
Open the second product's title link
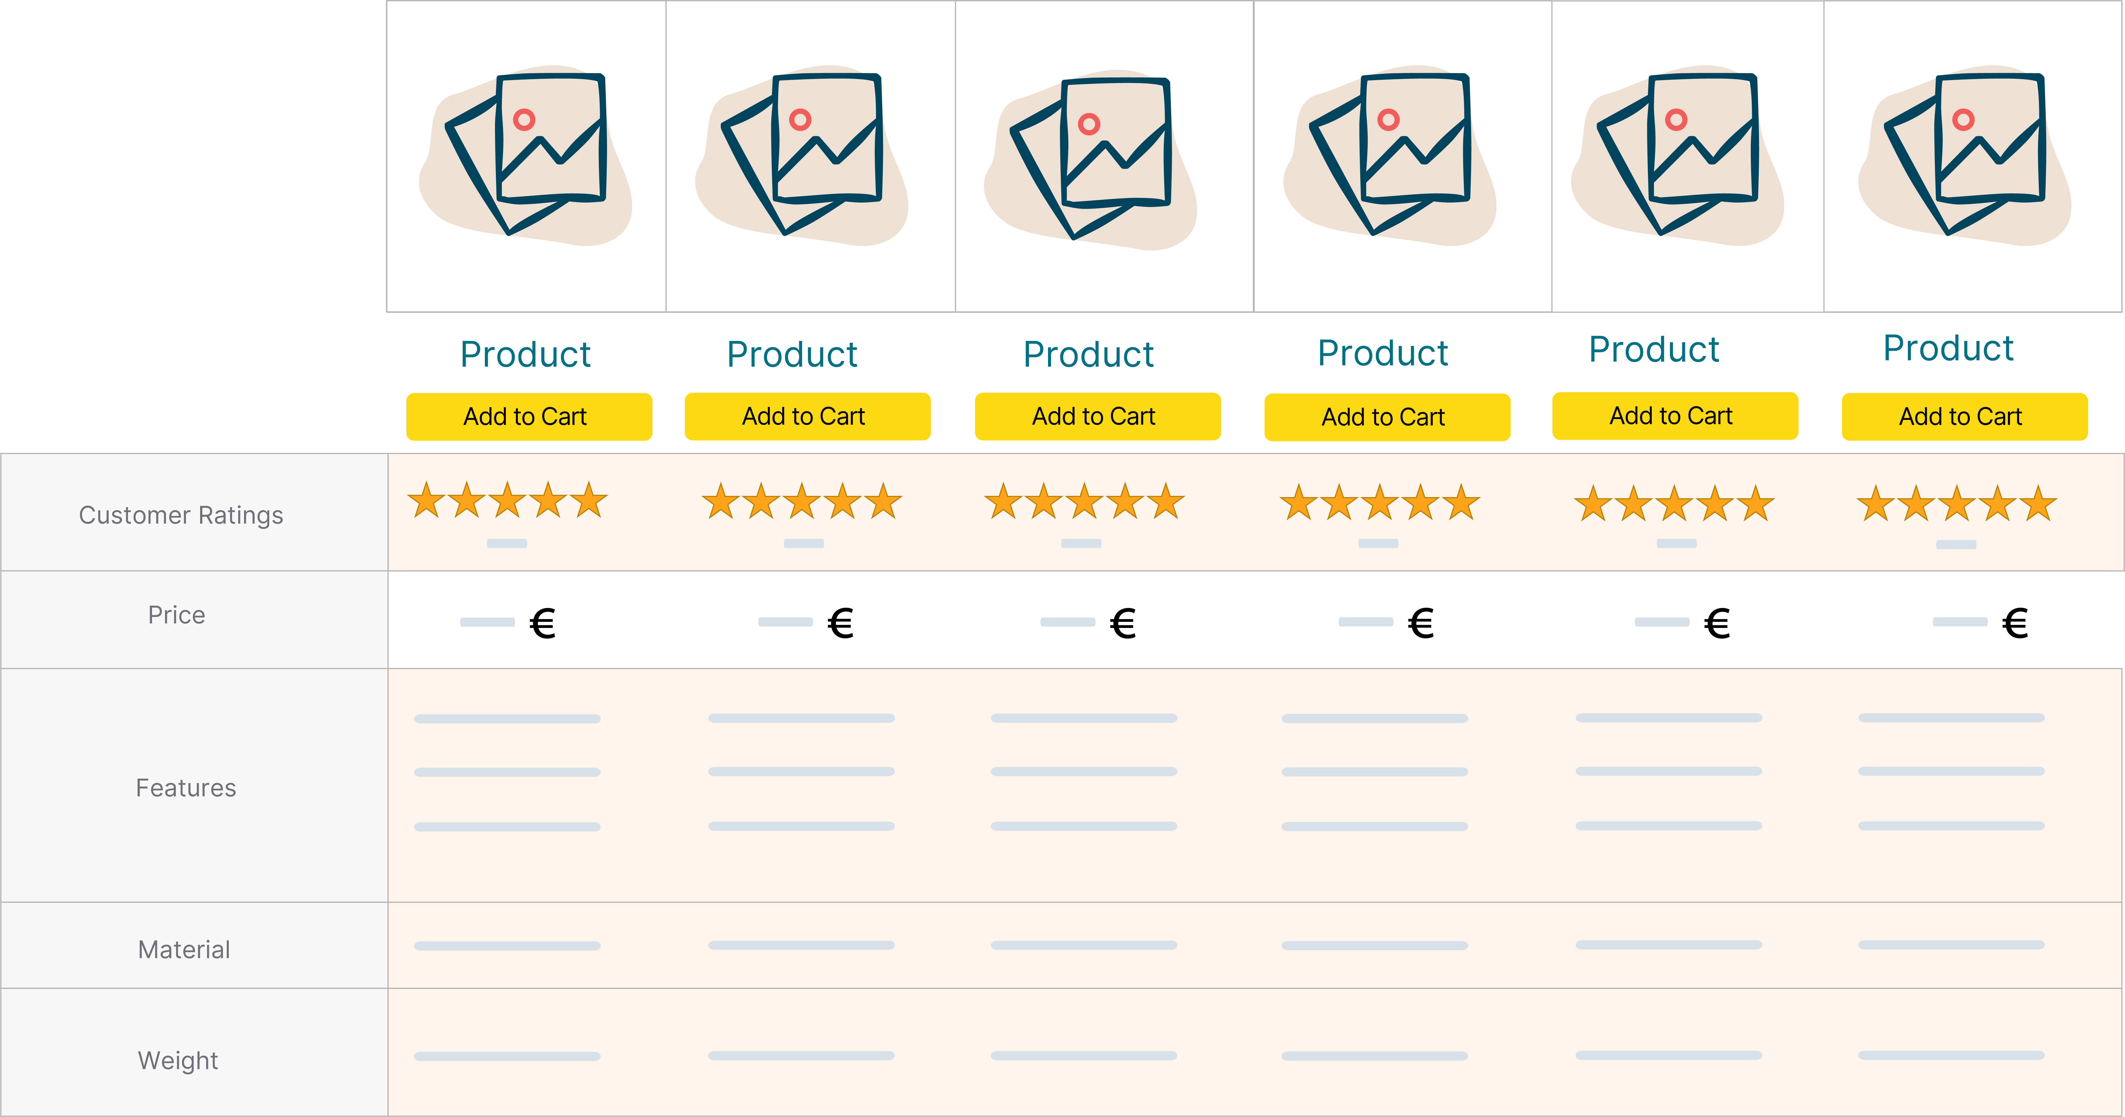pos(792,354)
